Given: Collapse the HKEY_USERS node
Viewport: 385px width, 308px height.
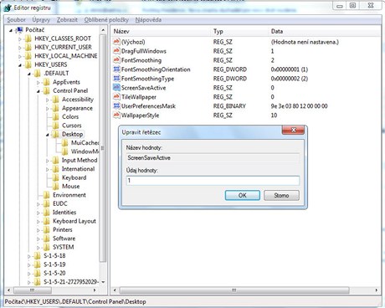Looking at the screenshot, I should pos(20,65).
